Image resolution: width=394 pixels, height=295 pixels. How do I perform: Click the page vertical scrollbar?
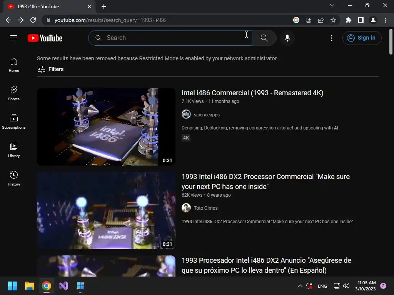(x=391, y=41)
